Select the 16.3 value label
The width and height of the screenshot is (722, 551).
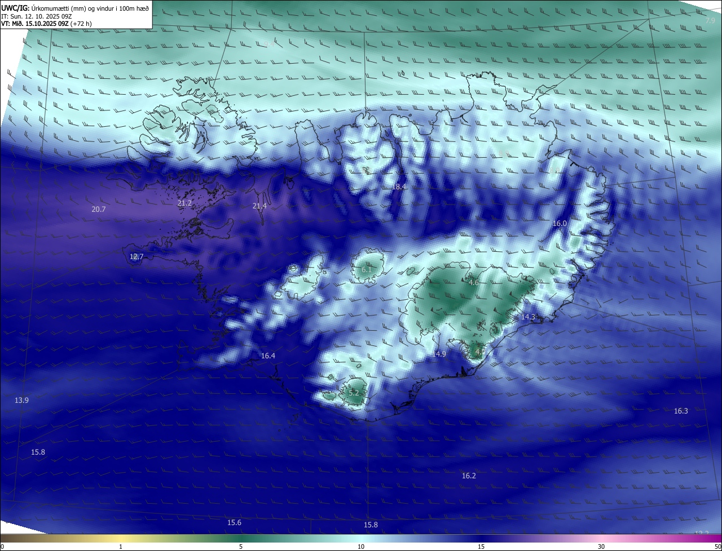681,411
